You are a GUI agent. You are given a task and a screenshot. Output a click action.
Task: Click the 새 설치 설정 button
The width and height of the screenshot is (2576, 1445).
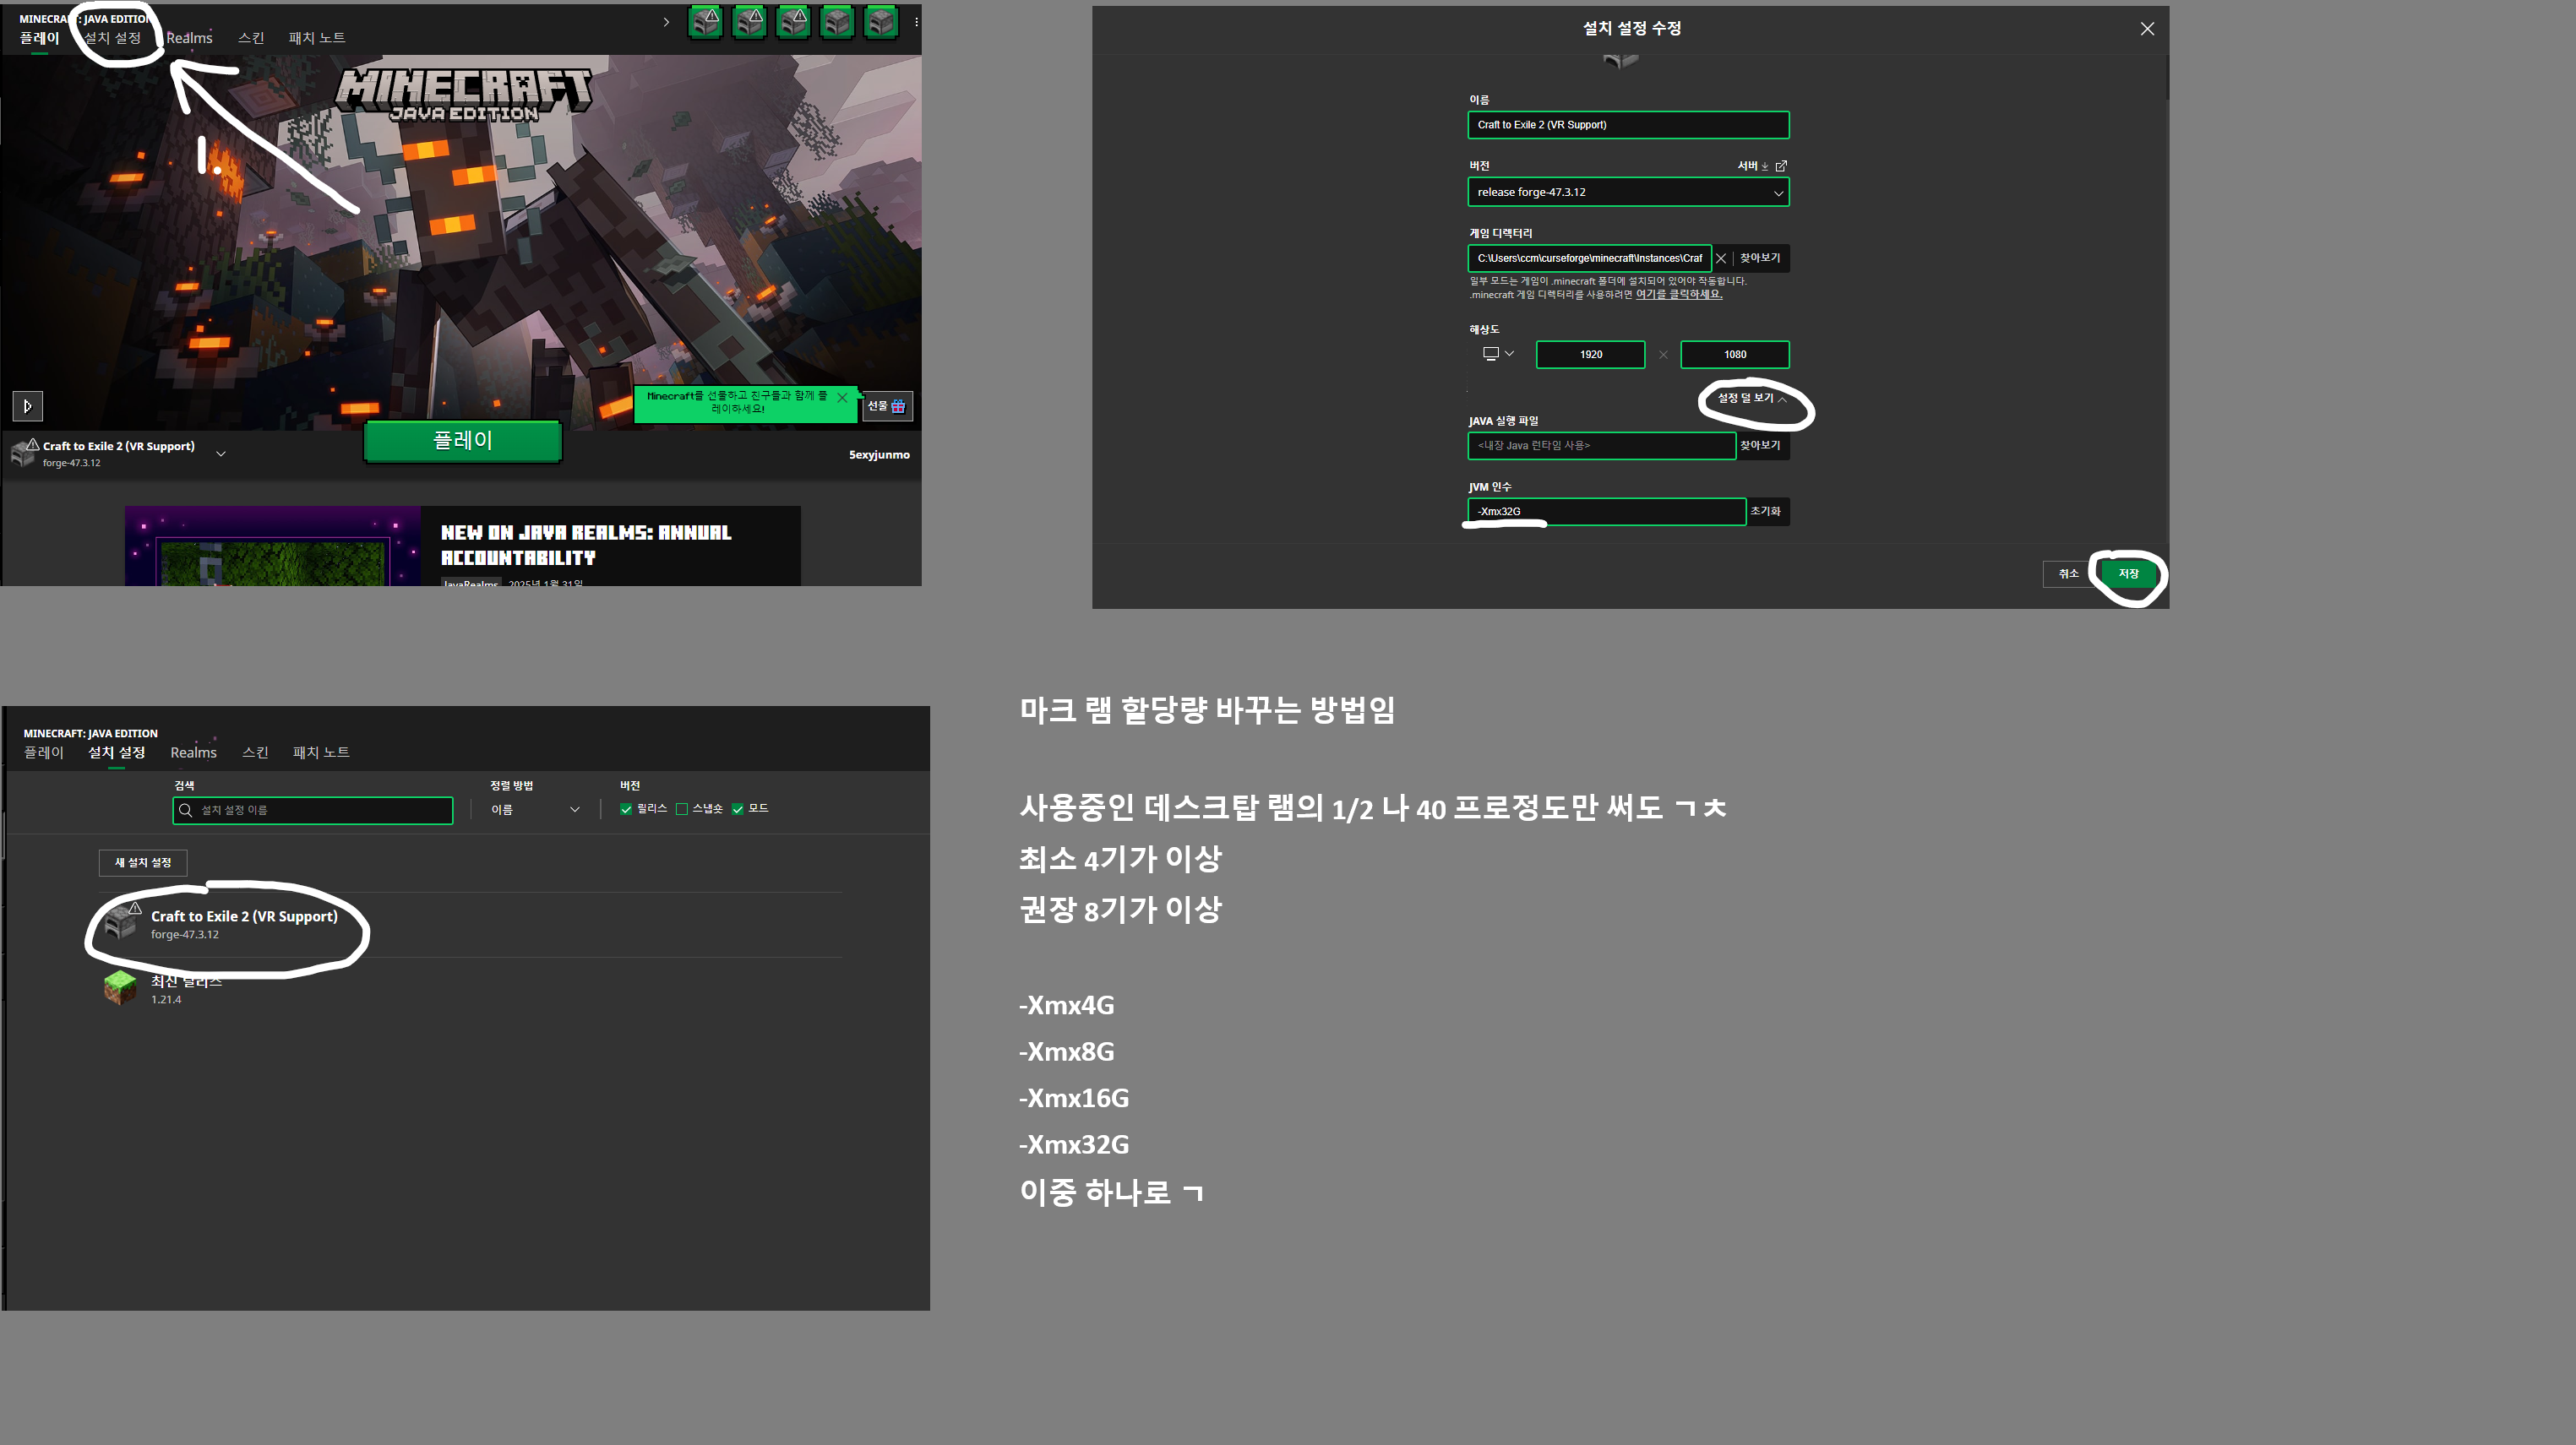[143, 862]
